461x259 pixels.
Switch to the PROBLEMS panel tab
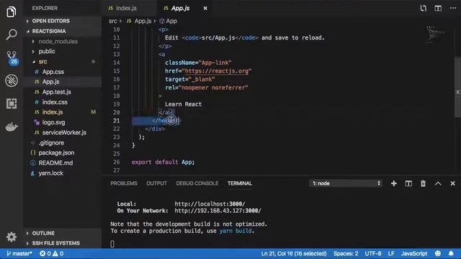(x=124, y=183)
